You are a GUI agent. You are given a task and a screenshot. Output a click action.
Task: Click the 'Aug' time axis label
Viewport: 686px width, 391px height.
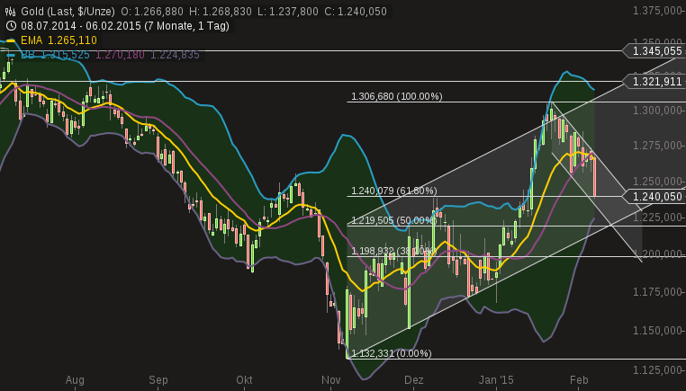75,380
